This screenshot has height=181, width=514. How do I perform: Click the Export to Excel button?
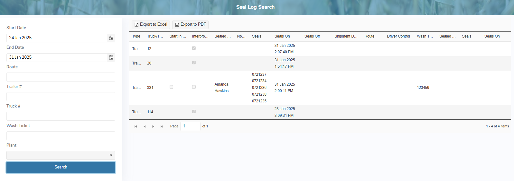151,25
